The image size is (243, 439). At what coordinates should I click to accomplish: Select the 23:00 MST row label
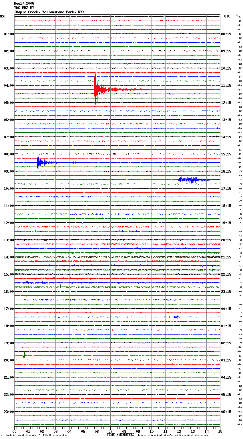(9, 412)
